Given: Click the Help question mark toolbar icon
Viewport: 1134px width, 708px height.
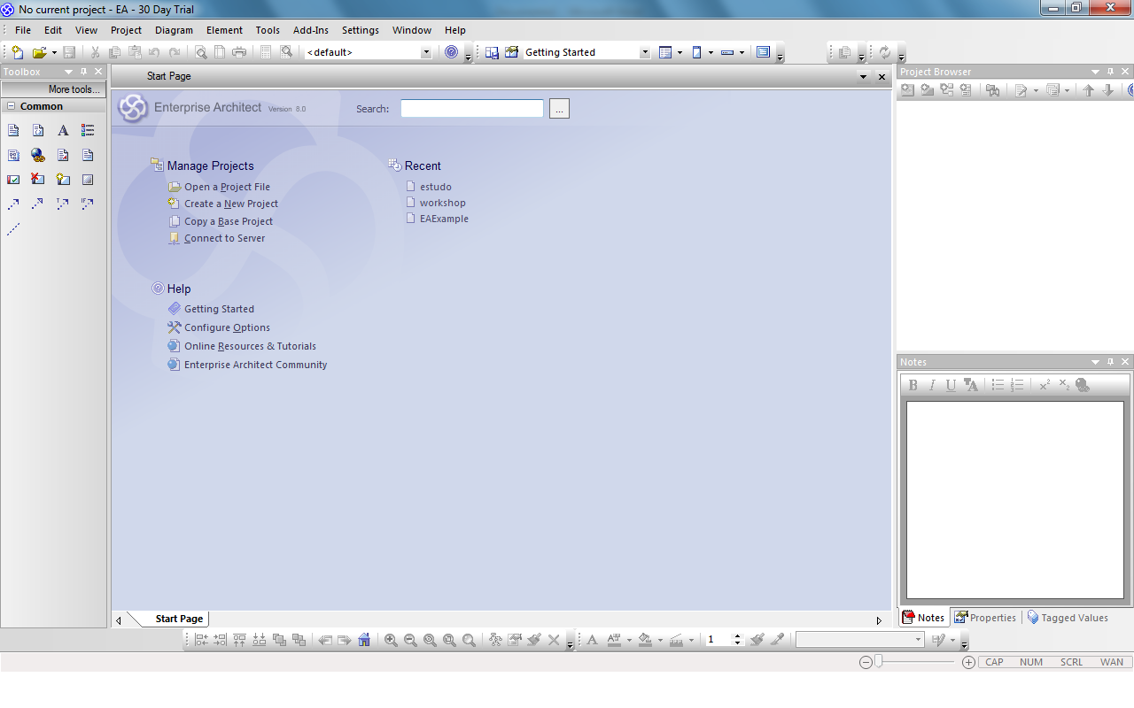Looking at the screenshot, I should click(452, 52).
